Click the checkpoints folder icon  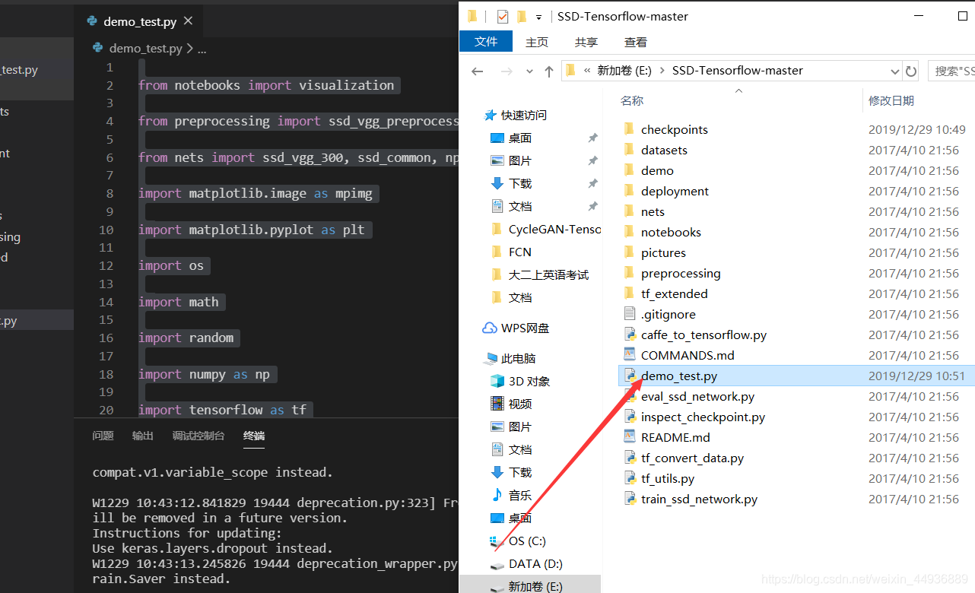coord(629,129)
